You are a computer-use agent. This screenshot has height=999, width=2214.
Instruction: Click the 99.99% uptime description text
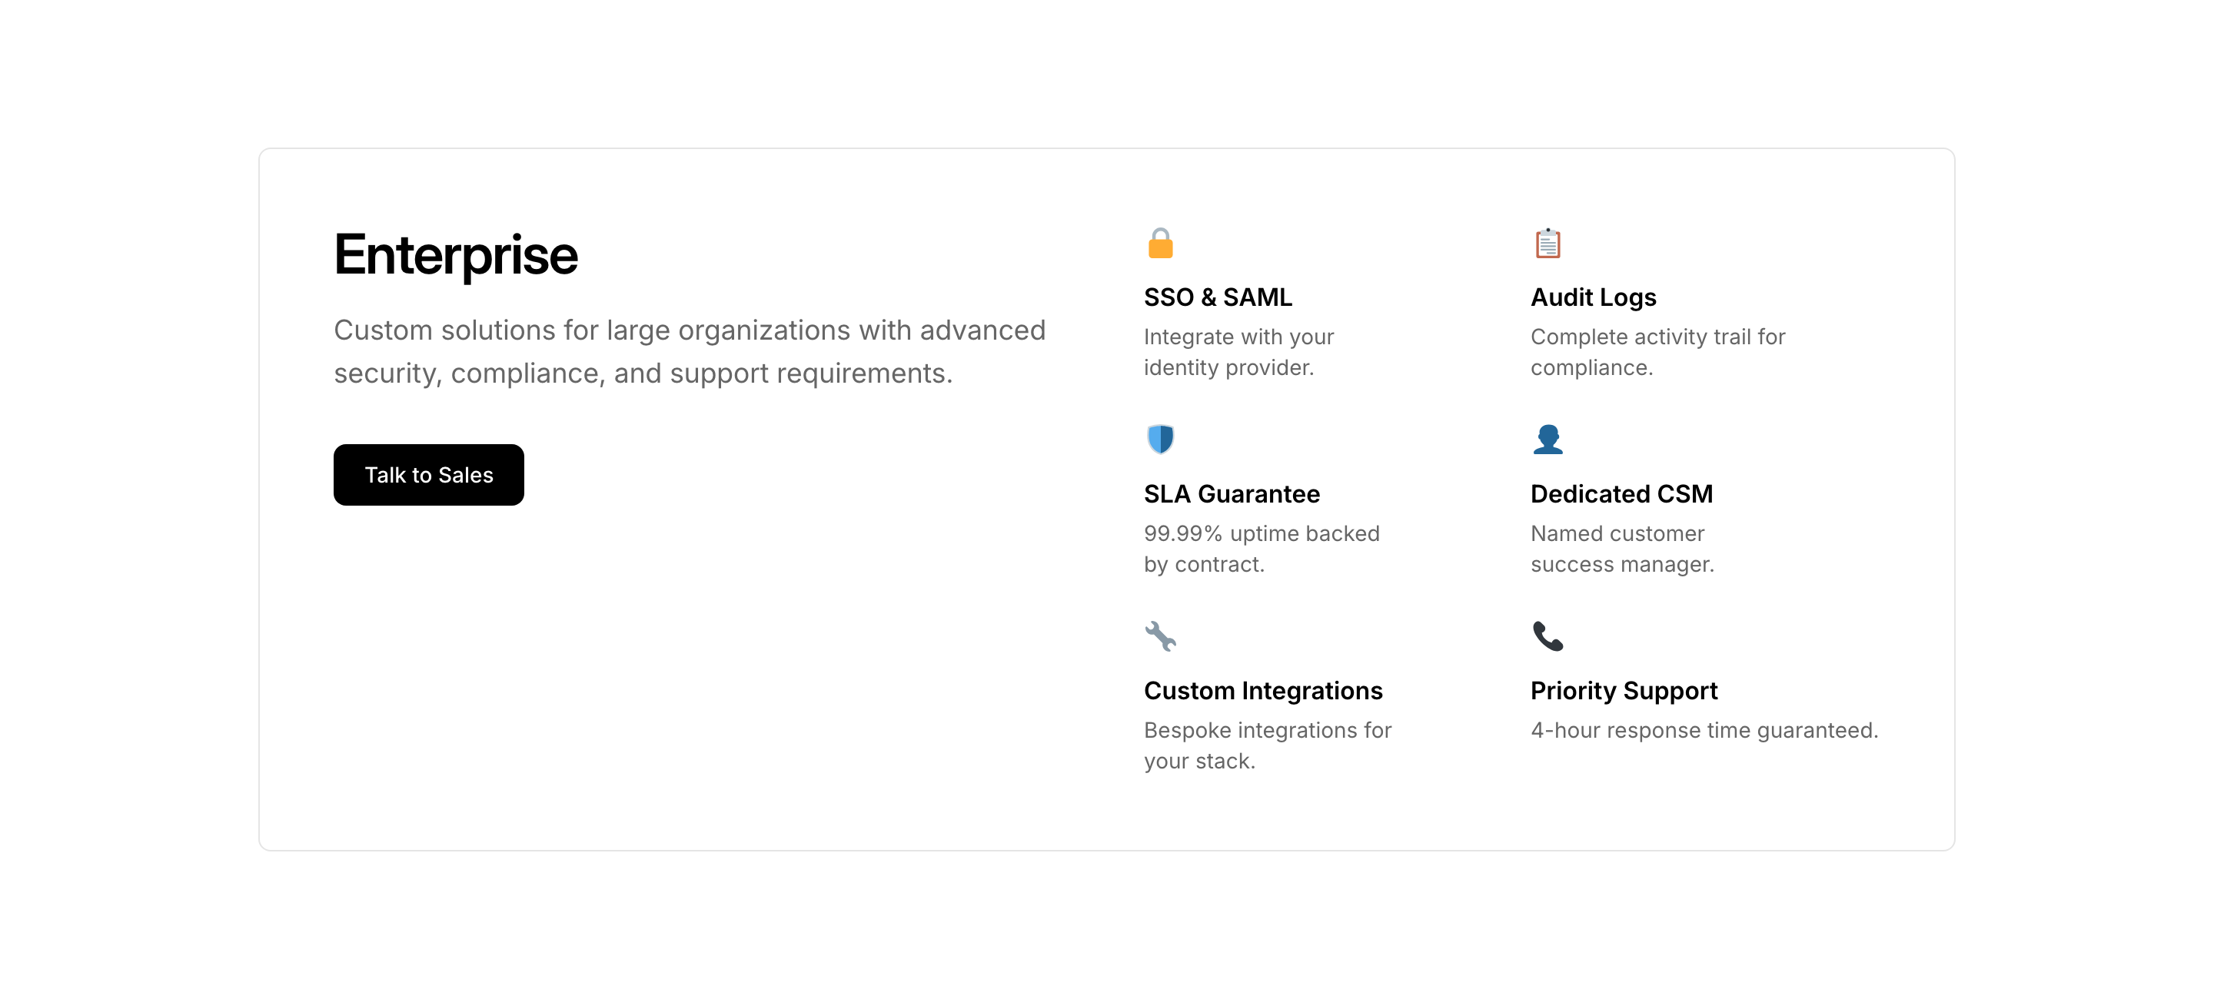pyautogui.click(x=1261, y=548)
